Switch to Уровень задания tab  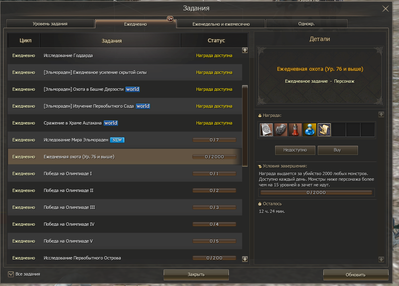[x=50, y=24]
